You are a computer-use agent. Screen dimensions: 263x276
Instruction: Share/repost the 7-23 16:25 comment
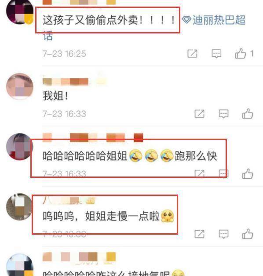click(192, 54)
